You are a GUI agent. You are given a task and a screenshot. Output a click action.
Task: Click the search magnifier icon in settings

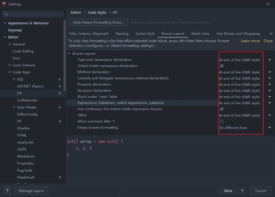[6, 14]
